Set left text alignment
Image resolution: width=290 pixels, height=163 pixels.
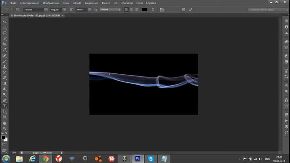click(x=126, y=10)
